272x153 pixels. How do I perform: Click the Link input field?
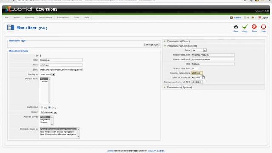point(61,70)
